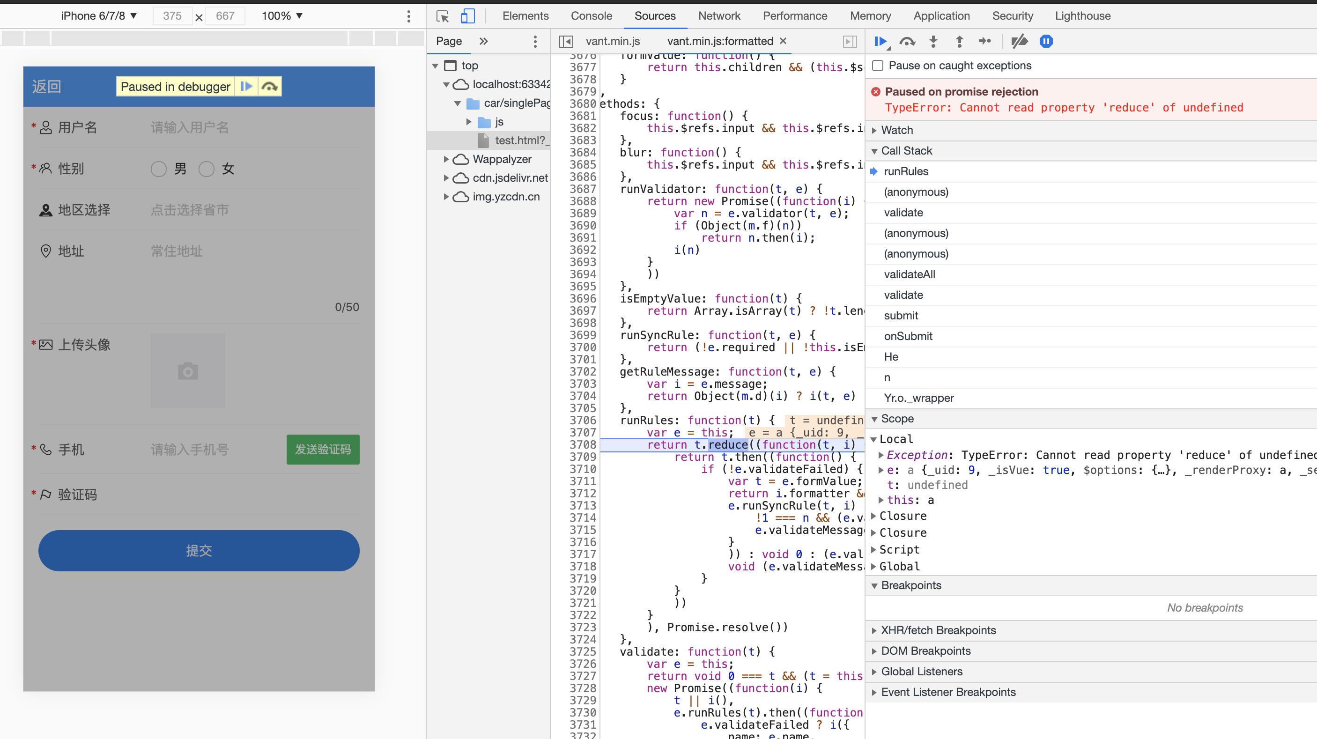Image resolution: width=1317 pixels, height=739 pixels.
Task: Select the 男 radio option
Action: tap(158, 169)
